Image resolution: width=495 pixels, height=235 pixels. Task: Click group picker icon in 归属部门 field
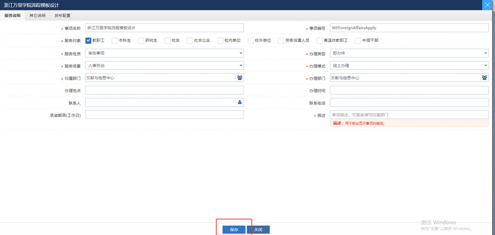240,78
